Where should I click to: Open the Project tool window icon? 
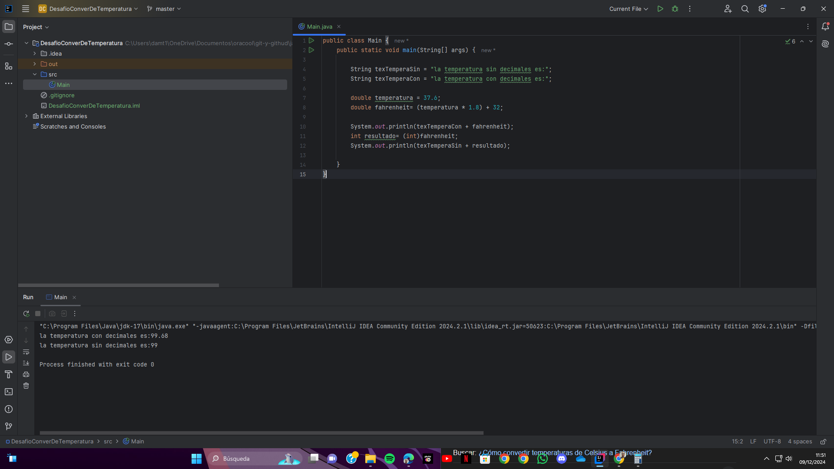pyautogui.click(x=9, y=27)
